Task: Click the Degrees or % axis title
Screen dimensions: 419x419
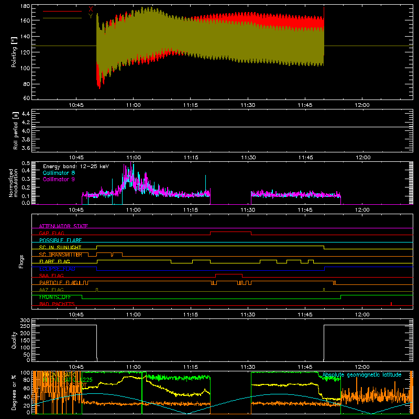Action: pyautogui.click(x=14, y=393)
